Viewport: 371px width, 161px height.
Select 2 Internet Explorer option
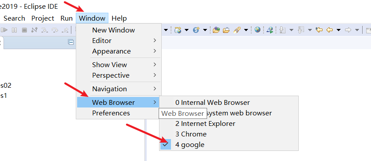(x=229, y=124)
